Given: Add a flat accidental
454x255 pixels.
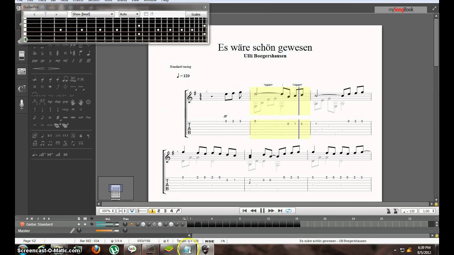Looking at the screenshot, I should (43, 53).
